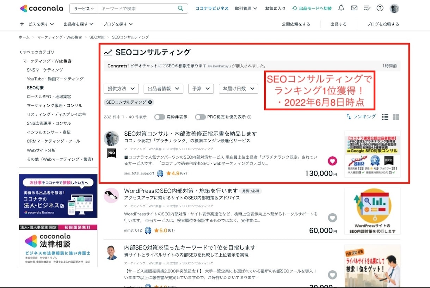430x288 pixels.
Task: Switch to grid view layout
Action: pos(396,117)
